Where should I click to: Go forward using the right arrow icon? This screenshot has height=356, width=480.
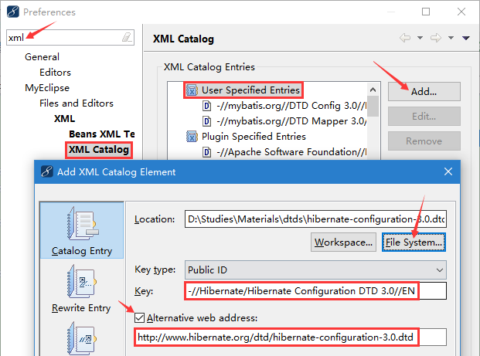coord(436,38)
